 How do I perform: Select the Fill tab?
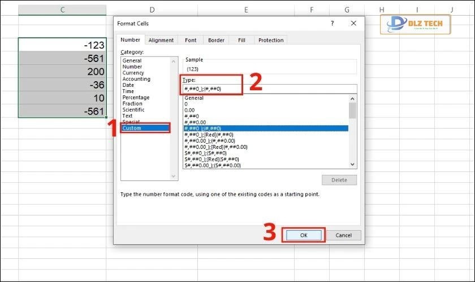click(241, 40)
